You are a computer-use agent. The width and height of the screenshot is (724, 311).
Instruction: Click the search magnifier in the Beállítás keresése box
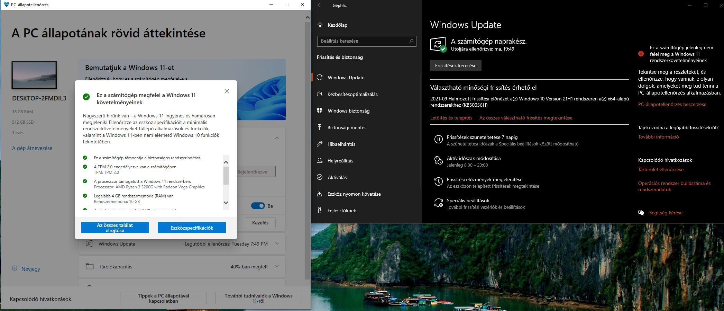tap(411, 41)
